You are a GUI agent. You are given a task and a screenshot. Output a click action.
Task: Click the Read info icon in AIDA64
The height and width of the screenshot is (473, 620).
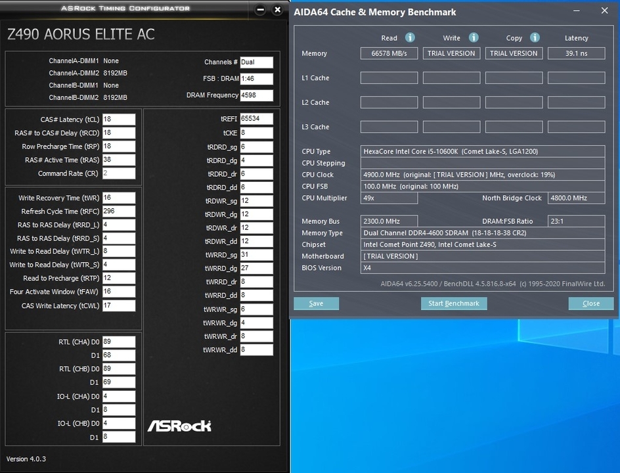[x=410, y=37]
